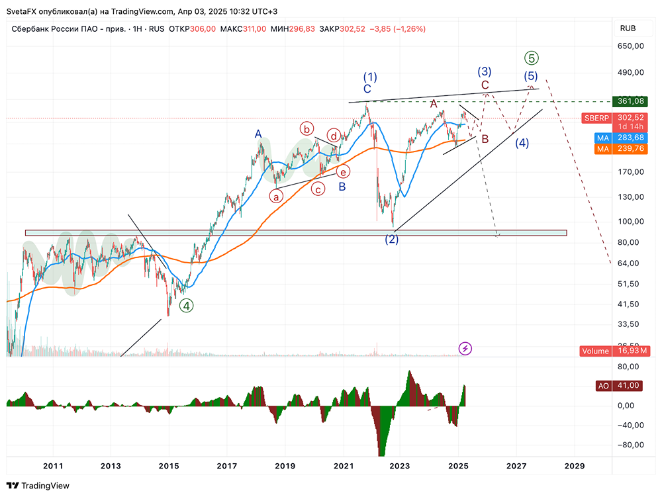Screen dimensions: 662x497
Task: Click the blue B wave label near 2021
Action: click(342, 187)
